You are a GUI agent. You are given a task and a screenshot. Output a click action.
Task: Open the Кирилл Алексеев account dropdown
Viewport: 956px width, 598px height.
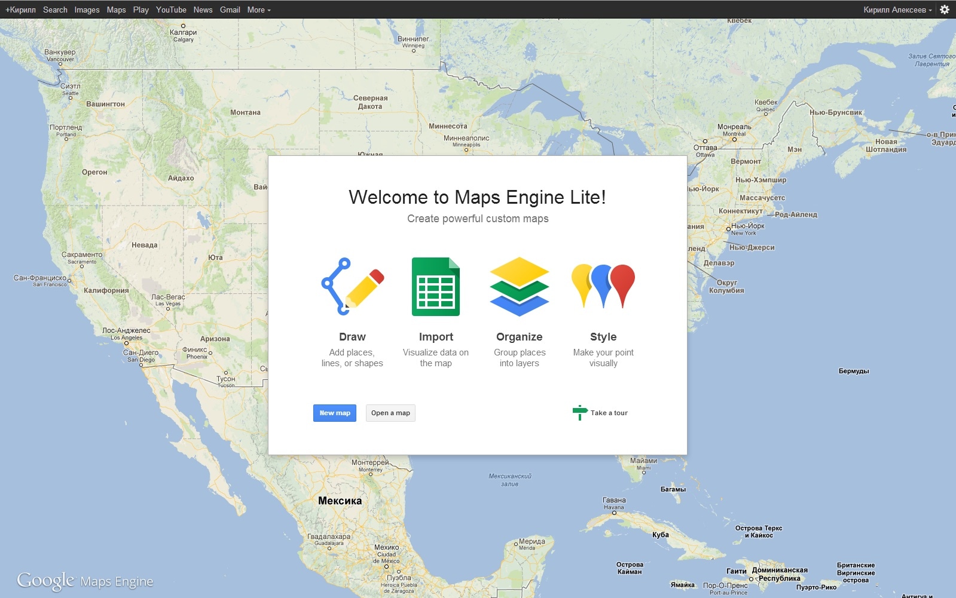click(x=897, y=10)
